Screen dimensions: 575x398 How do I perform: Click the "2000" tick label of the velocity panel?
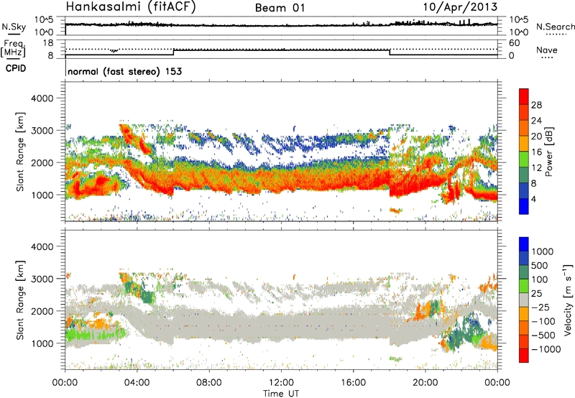pos(42,311)
